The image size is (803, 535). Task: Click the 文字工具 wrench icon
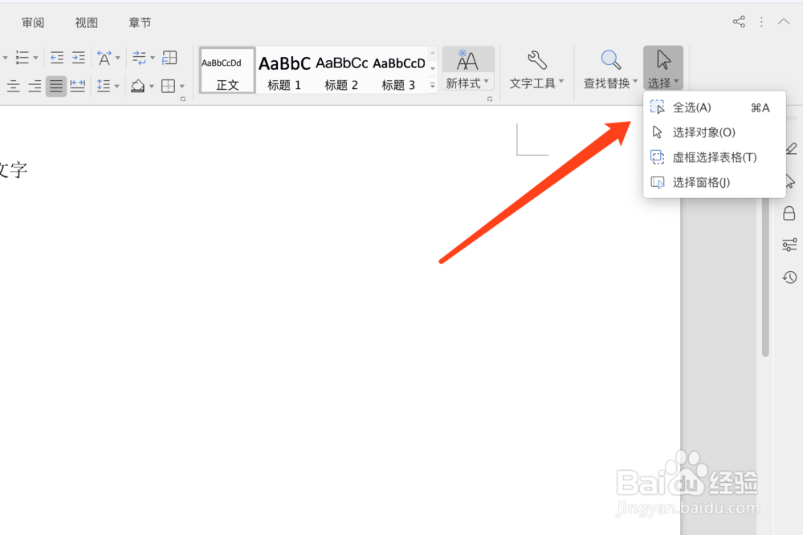tap(536, 60)
